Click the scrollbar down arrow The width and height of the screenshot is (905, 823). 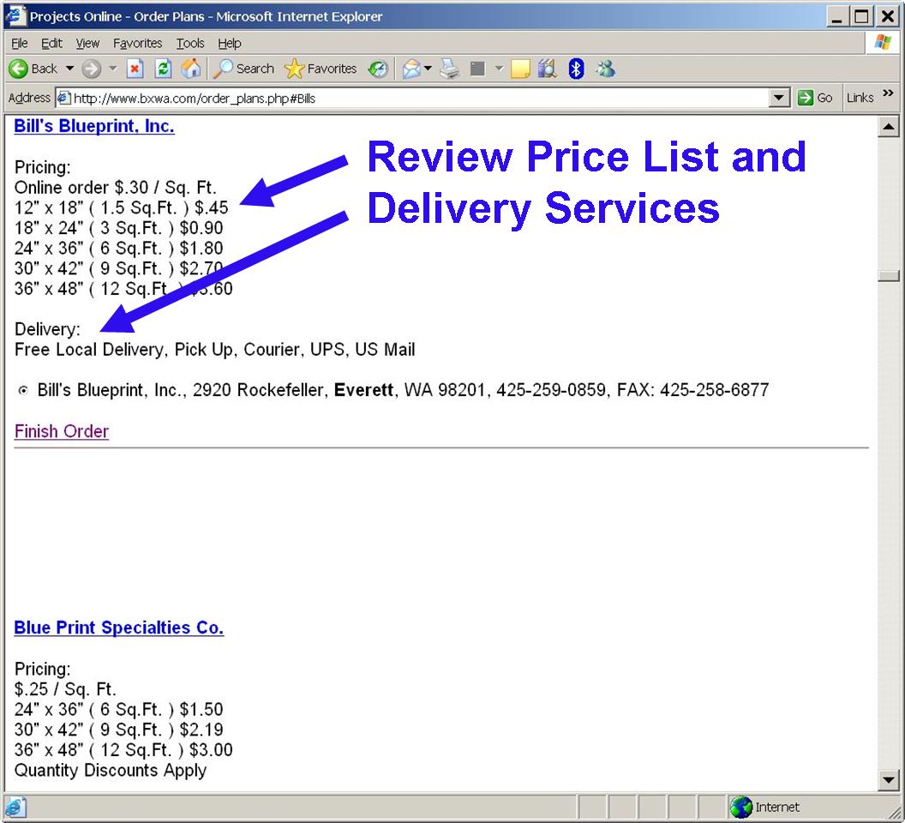(x=888, y=781)
